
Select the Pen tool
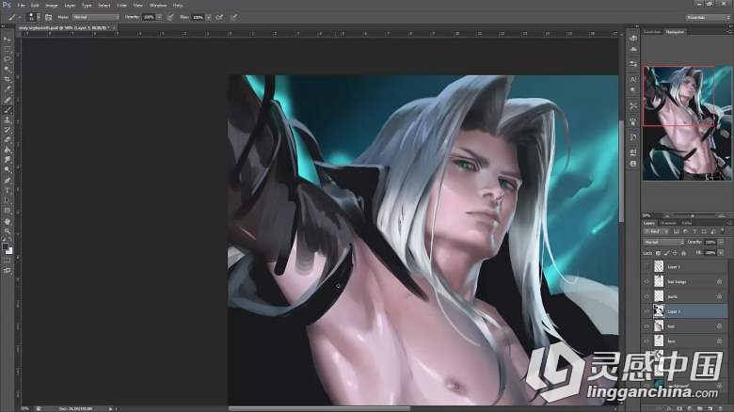pyautogui.click(x=7, y=181)
